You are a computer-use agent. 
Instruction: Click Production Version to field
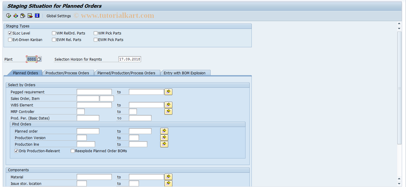pos(134,138)
